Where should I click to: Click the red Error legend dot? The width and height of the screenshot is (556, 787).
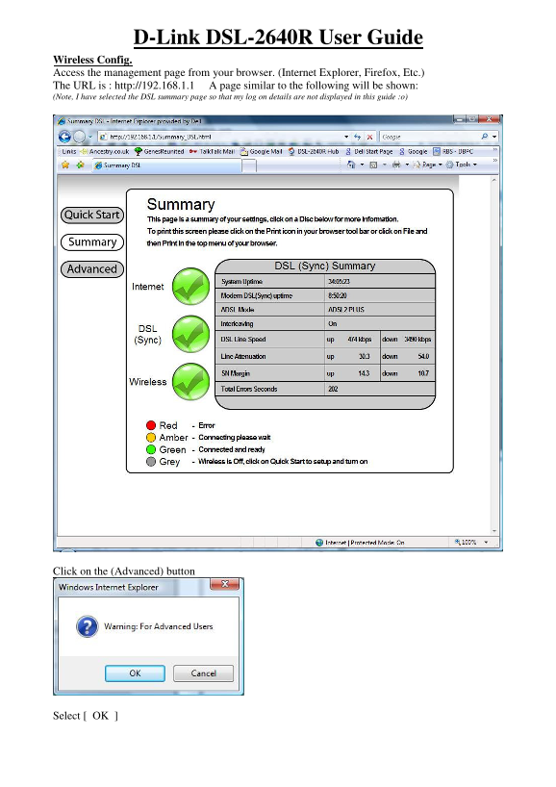click(x=151, y=425)
